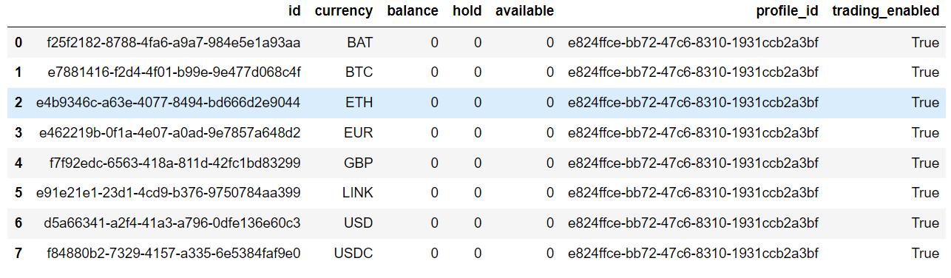951x278 pixels.
Task: Click the 'currency' column header
Action: click(344, 11)
